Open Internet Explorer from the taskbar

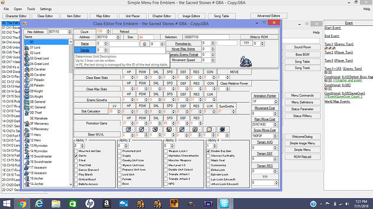pos(39,204)
